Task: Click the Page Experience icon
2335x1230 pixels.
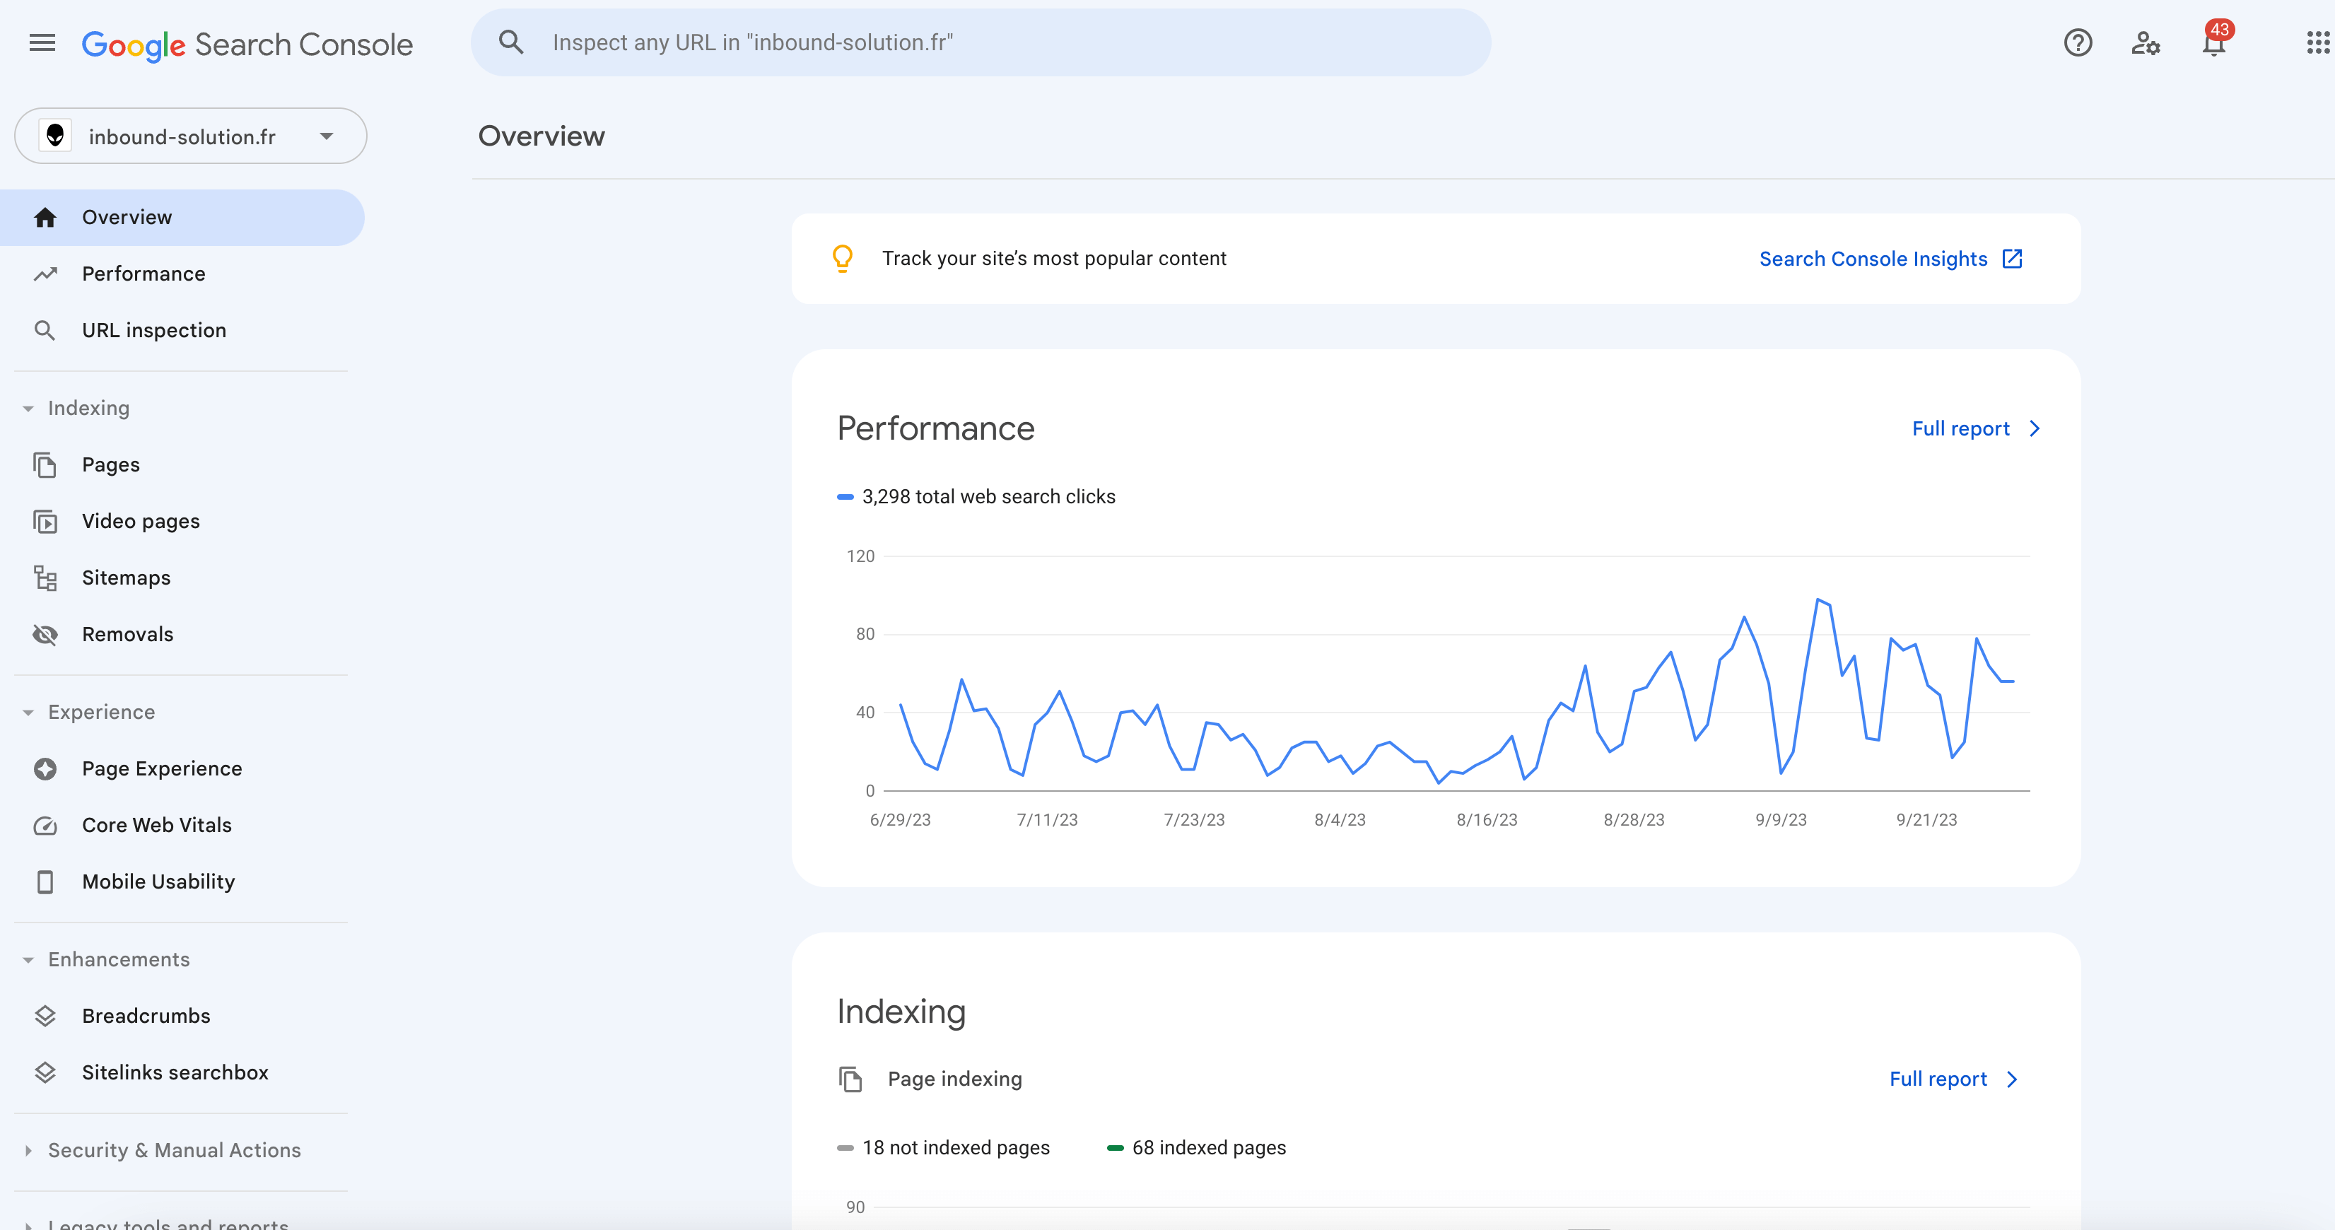Action: (47, 767)
